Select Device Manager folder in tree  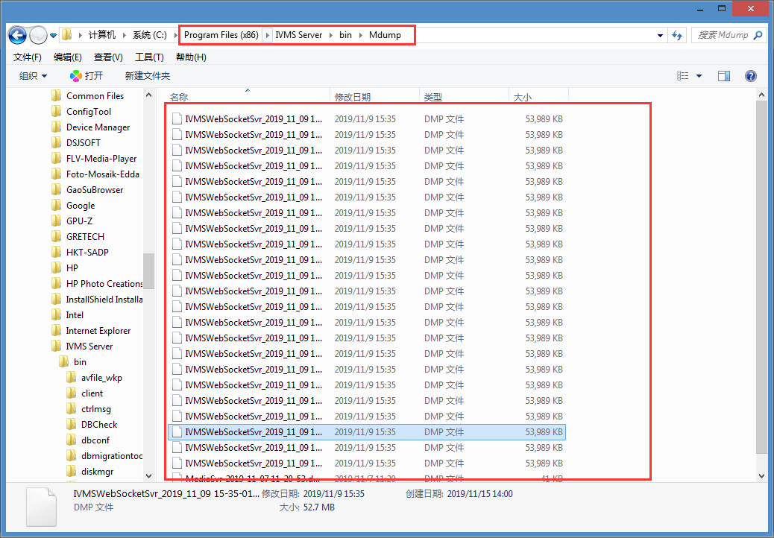[x=98, y=127]
